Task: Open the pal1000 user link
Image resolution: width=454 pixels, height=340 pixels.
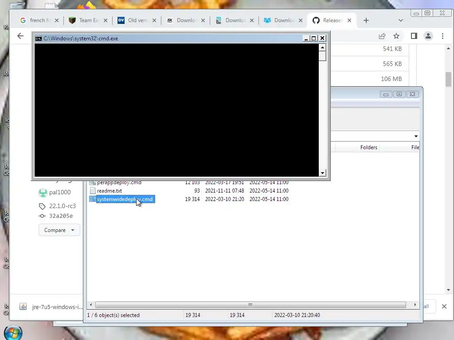Action: point(60,192)
